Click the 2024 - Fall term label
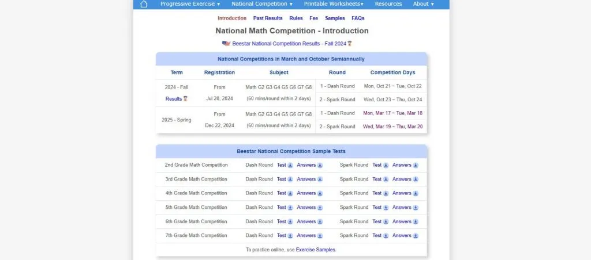Image resolution: width=591 pixels, height=260 pixels. coord(177,87)
